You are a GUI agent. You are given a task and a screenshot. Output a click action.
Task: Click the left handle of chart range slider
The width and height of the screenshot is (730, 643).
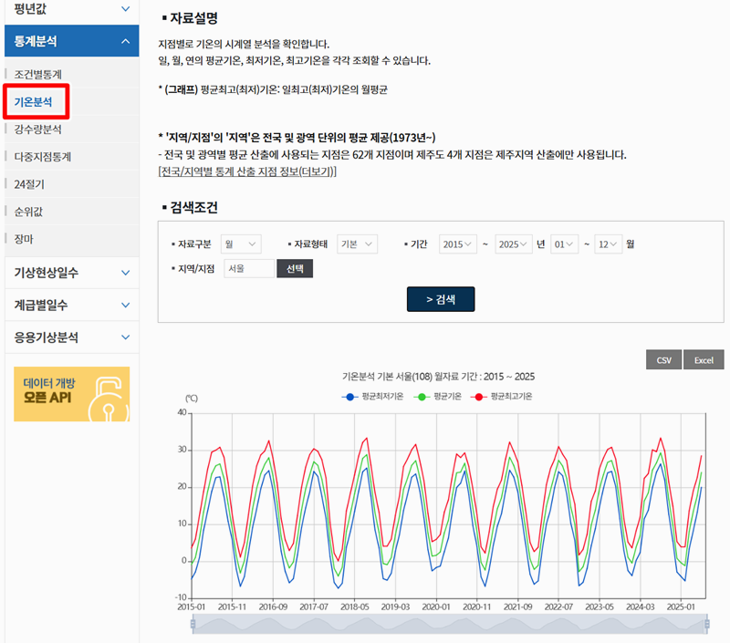click(193, 624)
